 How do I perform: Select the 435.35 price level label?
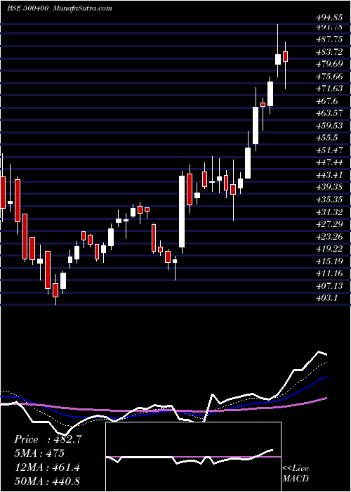tap(329, 200)
